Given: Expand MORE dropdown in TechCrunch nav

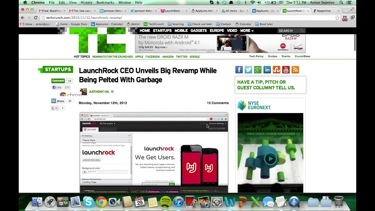Looking at the screenshot, I should coord(247,30).
